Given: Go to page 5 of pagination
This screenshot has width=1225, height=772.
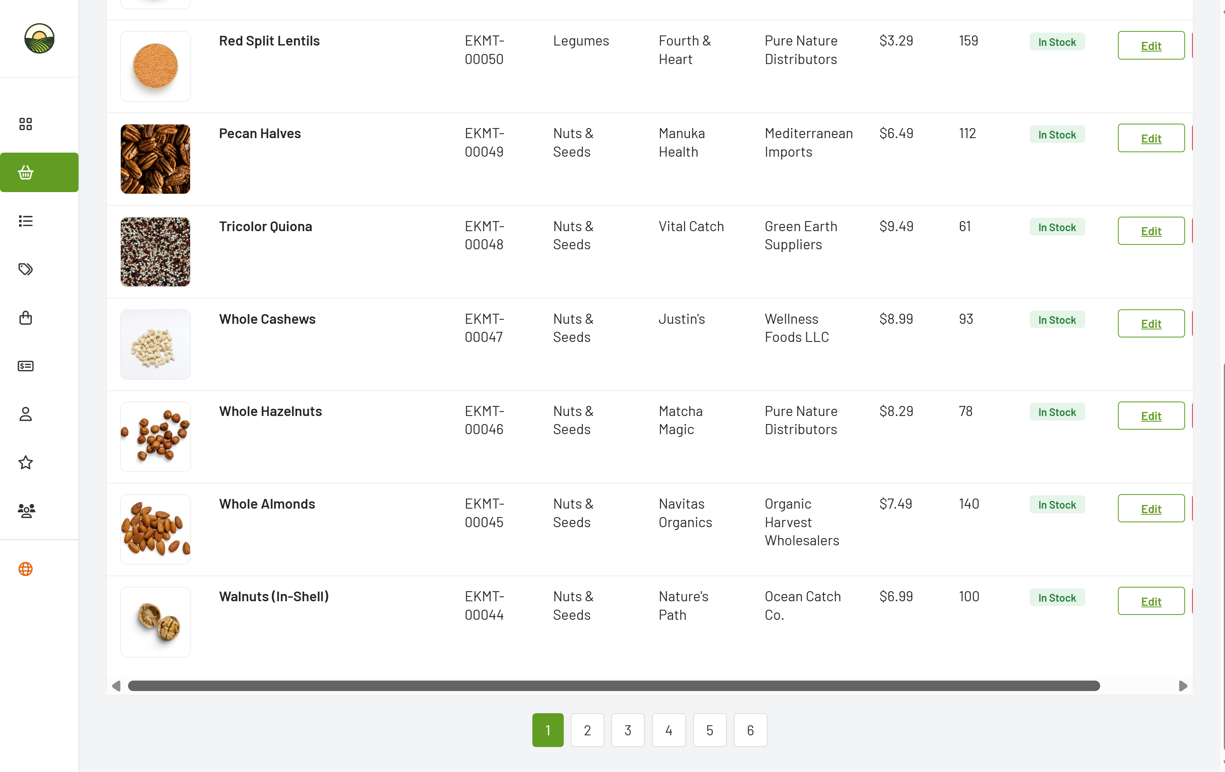Looking at the screenshot, I should tap(710, 730).
